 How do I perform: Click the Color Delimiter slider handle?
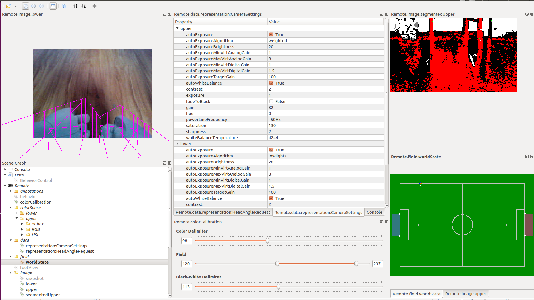[x=267, y=241]
